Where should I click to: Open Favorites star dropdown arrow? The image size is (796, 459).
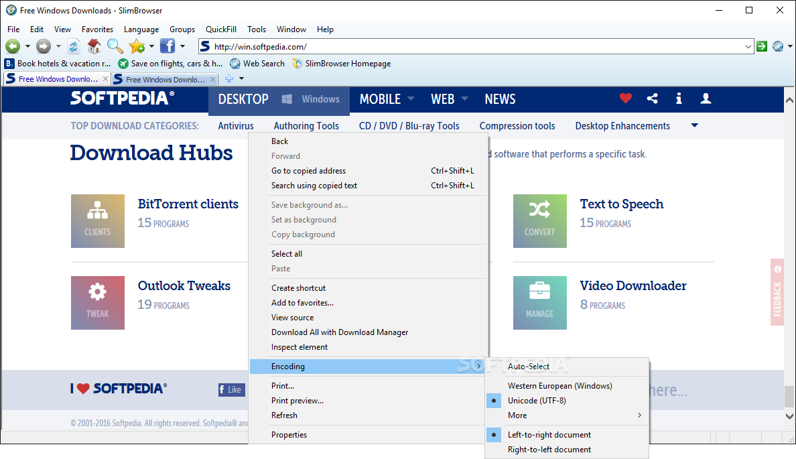point(151,46)
